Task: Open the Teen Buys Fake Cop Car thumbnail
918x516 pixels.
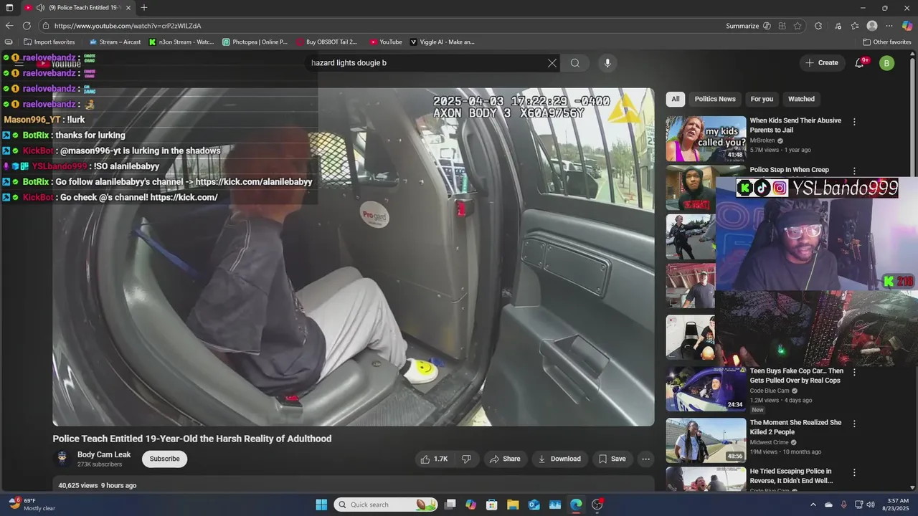Action: [706, 389]
